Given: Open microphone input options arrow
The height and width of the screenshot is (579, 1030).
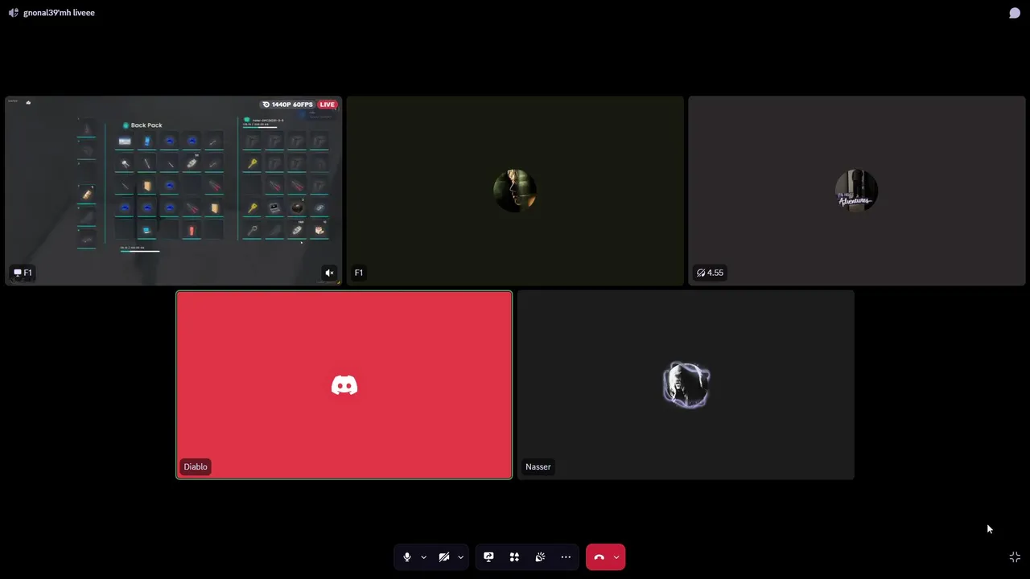Looking at the screenshot, I should tap(423, 557).
